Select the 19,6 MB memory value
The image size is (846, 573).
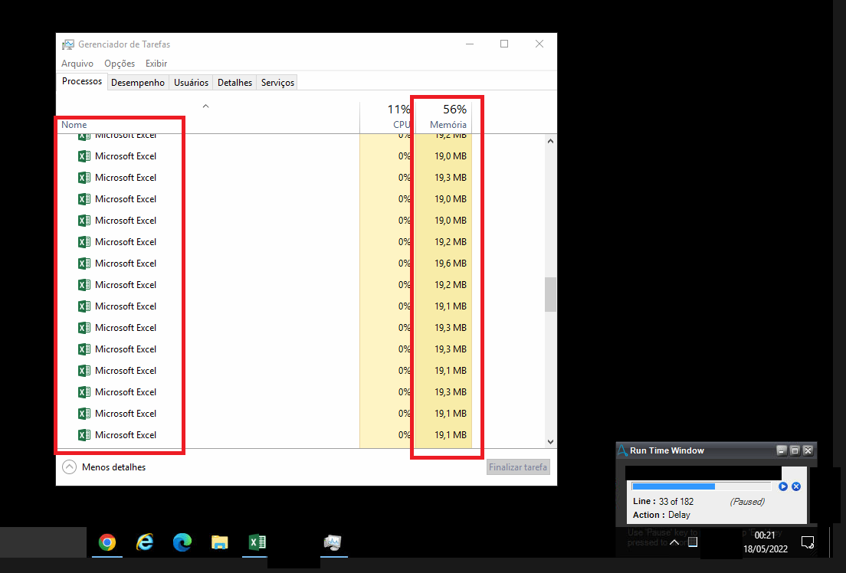click(451, 264)
